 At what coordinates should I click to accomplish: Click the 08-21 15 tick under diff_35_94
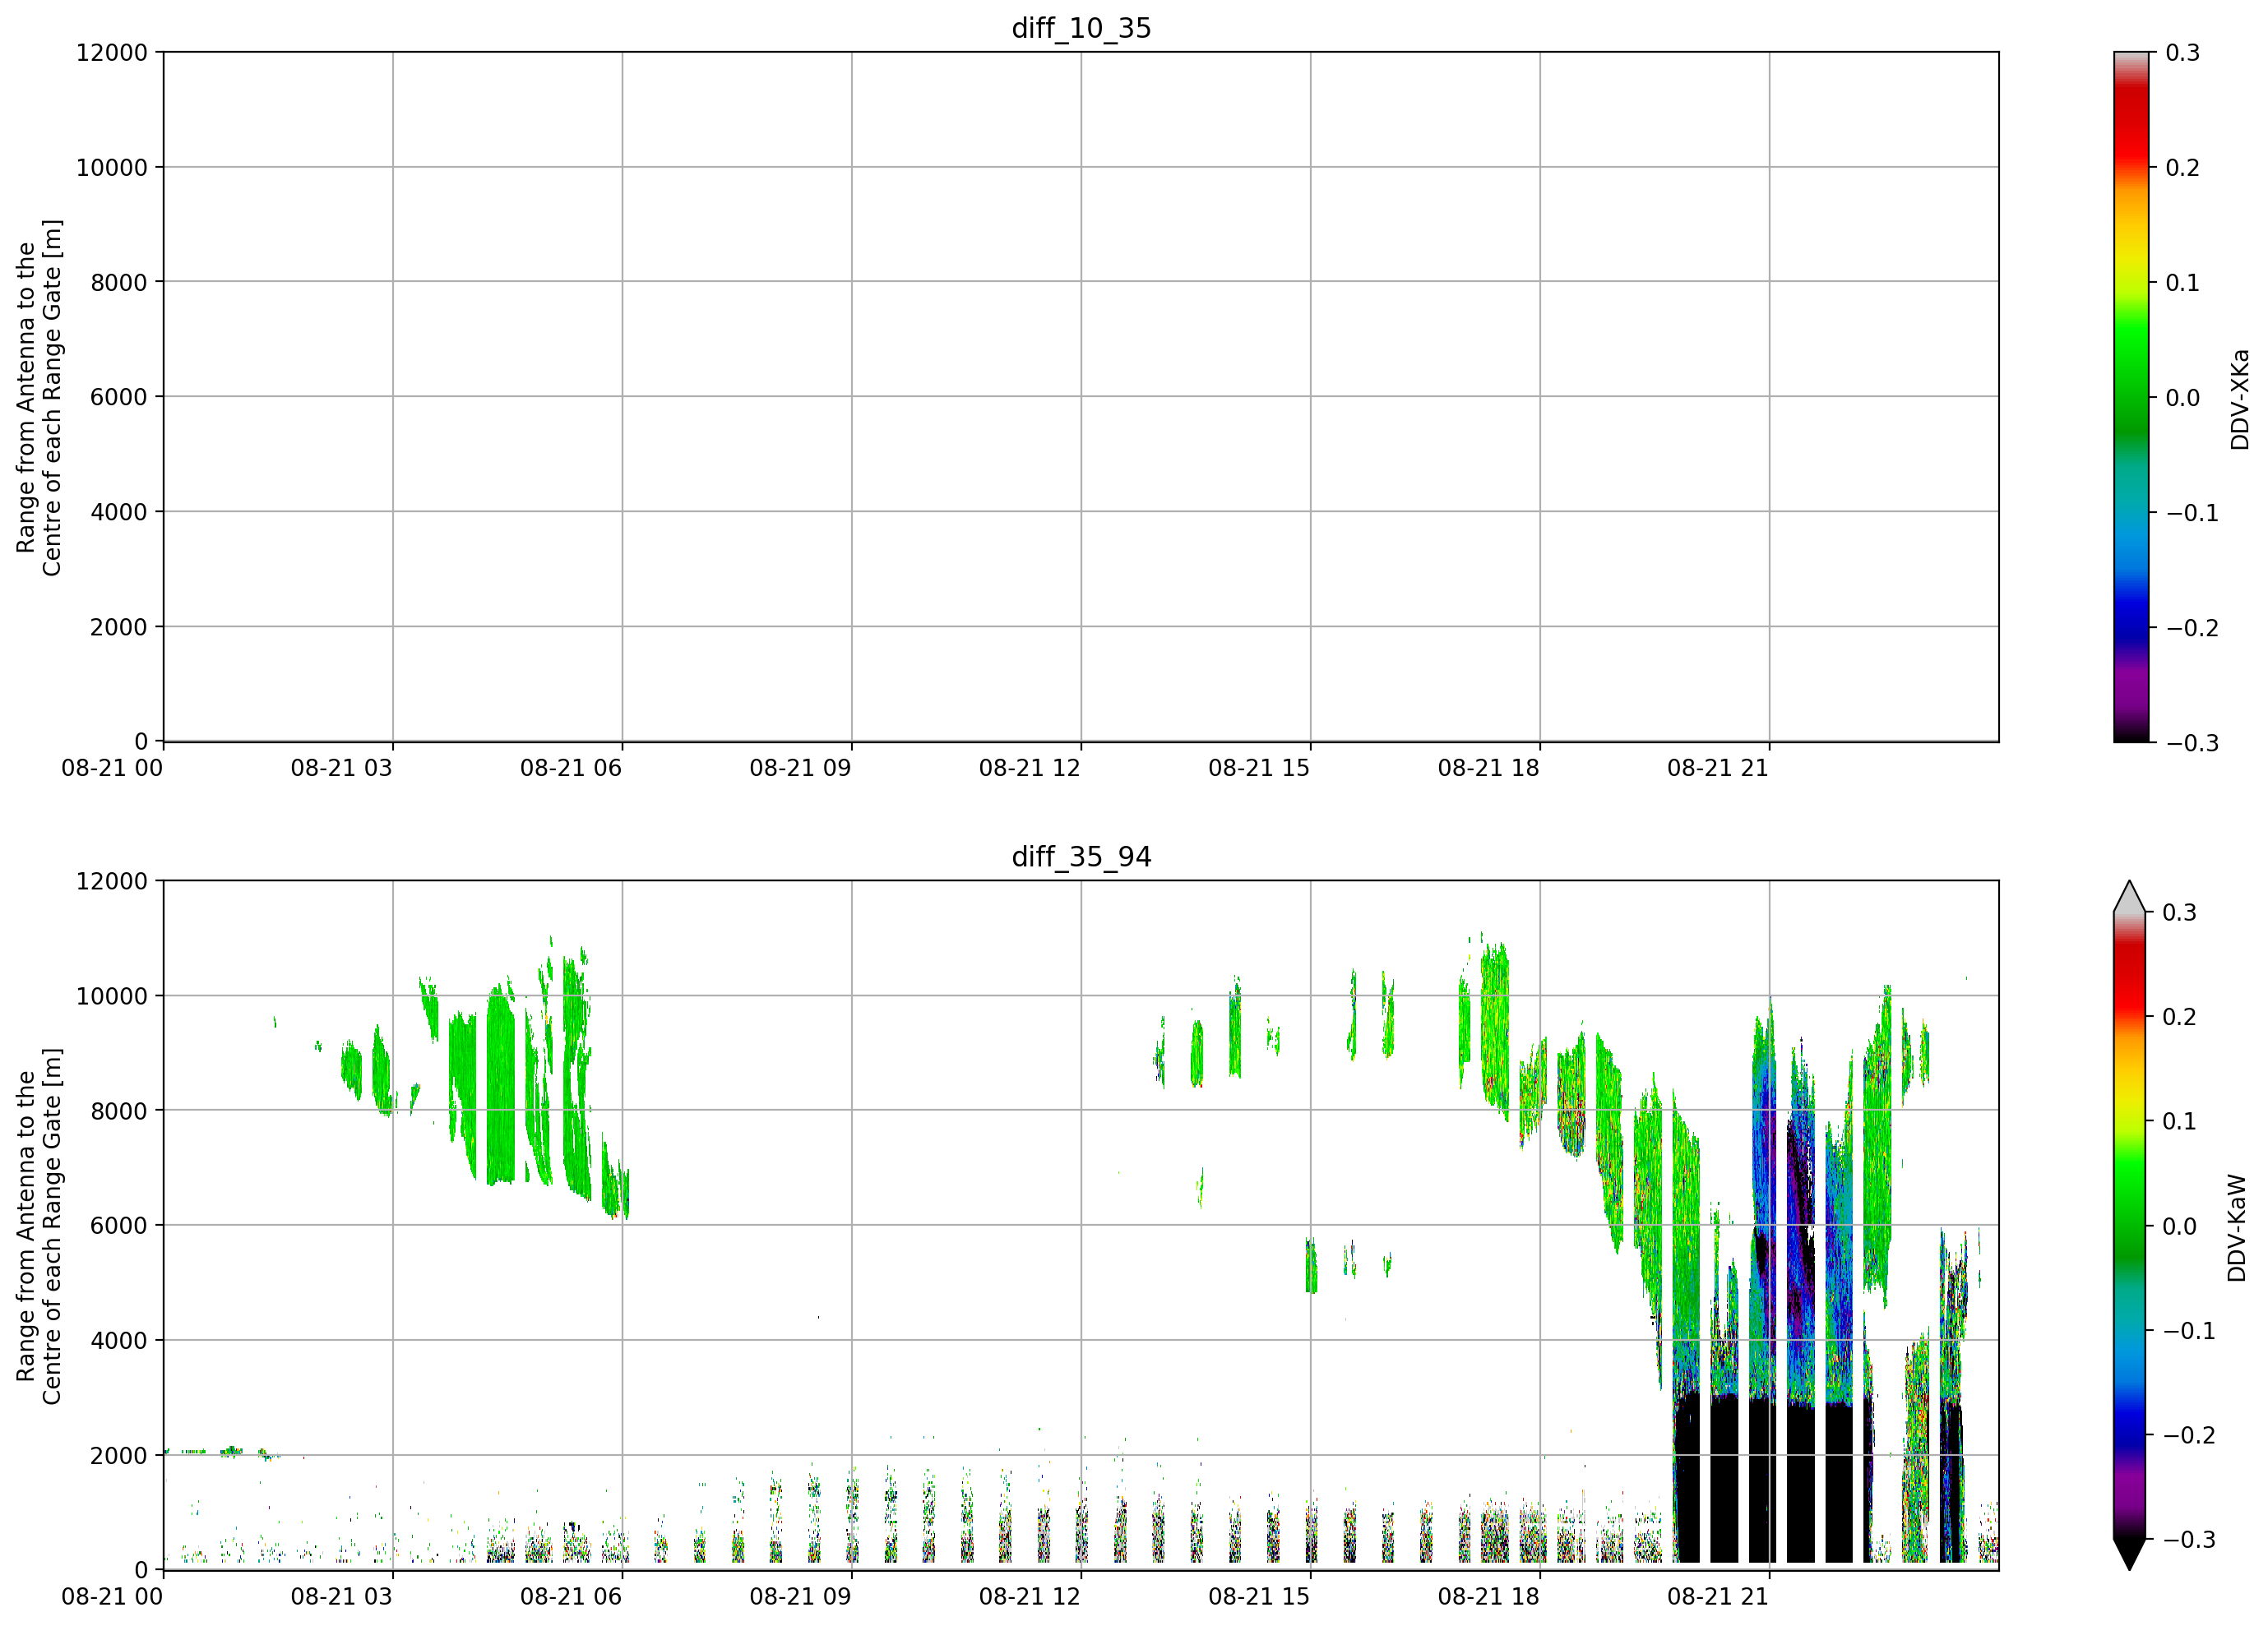pyautogui.click(x=1259, y=1596)
